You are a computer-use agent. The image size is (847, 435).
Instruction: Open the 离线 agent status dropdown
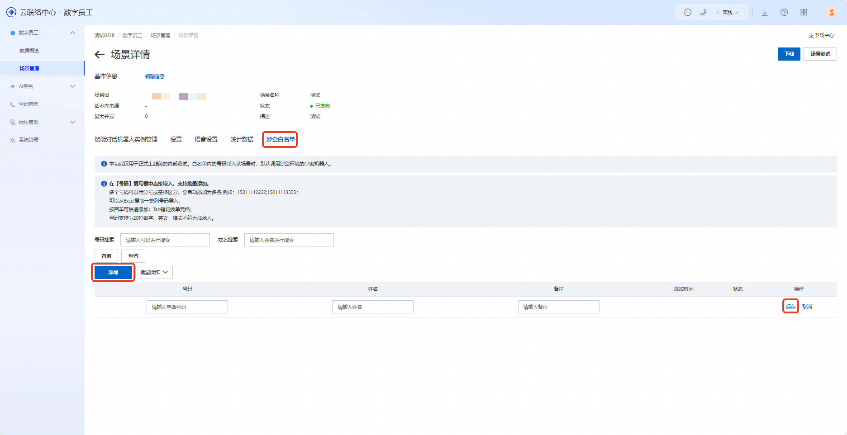point(728,13)
